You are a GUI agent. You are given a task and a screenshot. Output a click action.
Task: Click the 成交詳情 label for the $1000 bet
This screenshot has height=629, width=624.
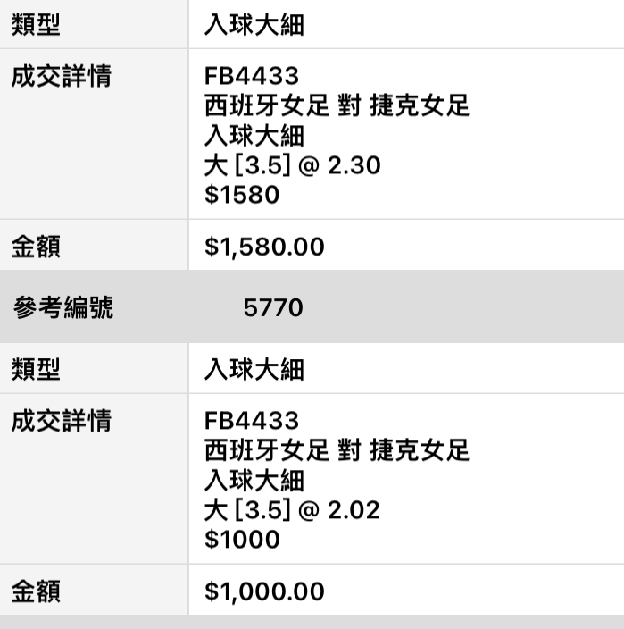[x=61, y=421]
